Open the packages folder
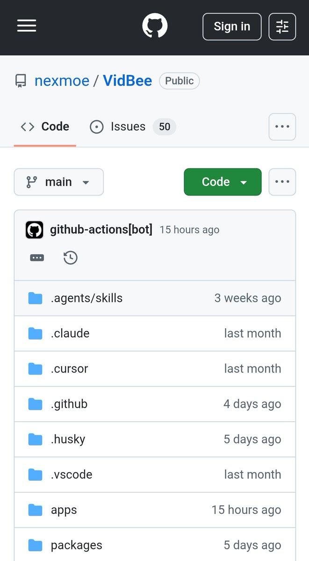This screenshot has width=309, height=561. click(76, 545)
